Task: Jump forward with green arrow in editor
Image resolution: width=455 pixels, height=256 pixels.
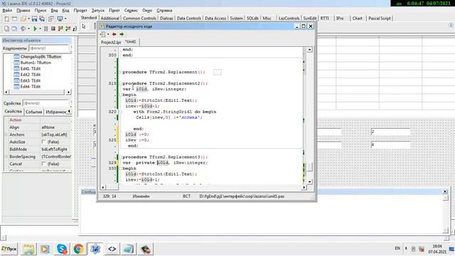Action: 122,34
